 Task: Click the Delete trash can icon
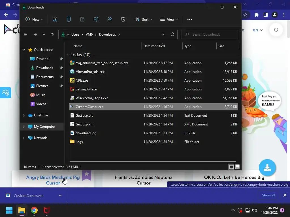pos(123,19)
